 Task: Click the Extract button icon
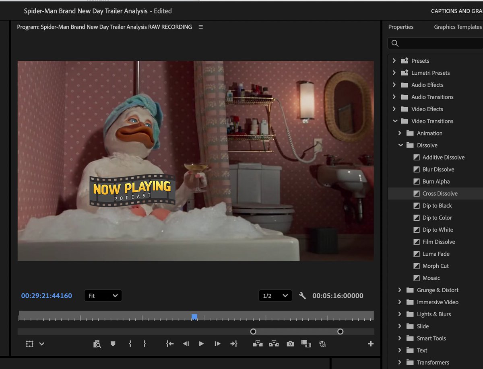[x=274, y=344]
